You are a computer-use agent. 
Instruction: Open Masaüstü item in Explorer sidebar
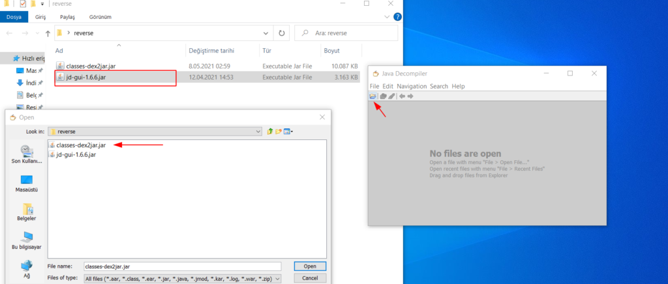29,70
